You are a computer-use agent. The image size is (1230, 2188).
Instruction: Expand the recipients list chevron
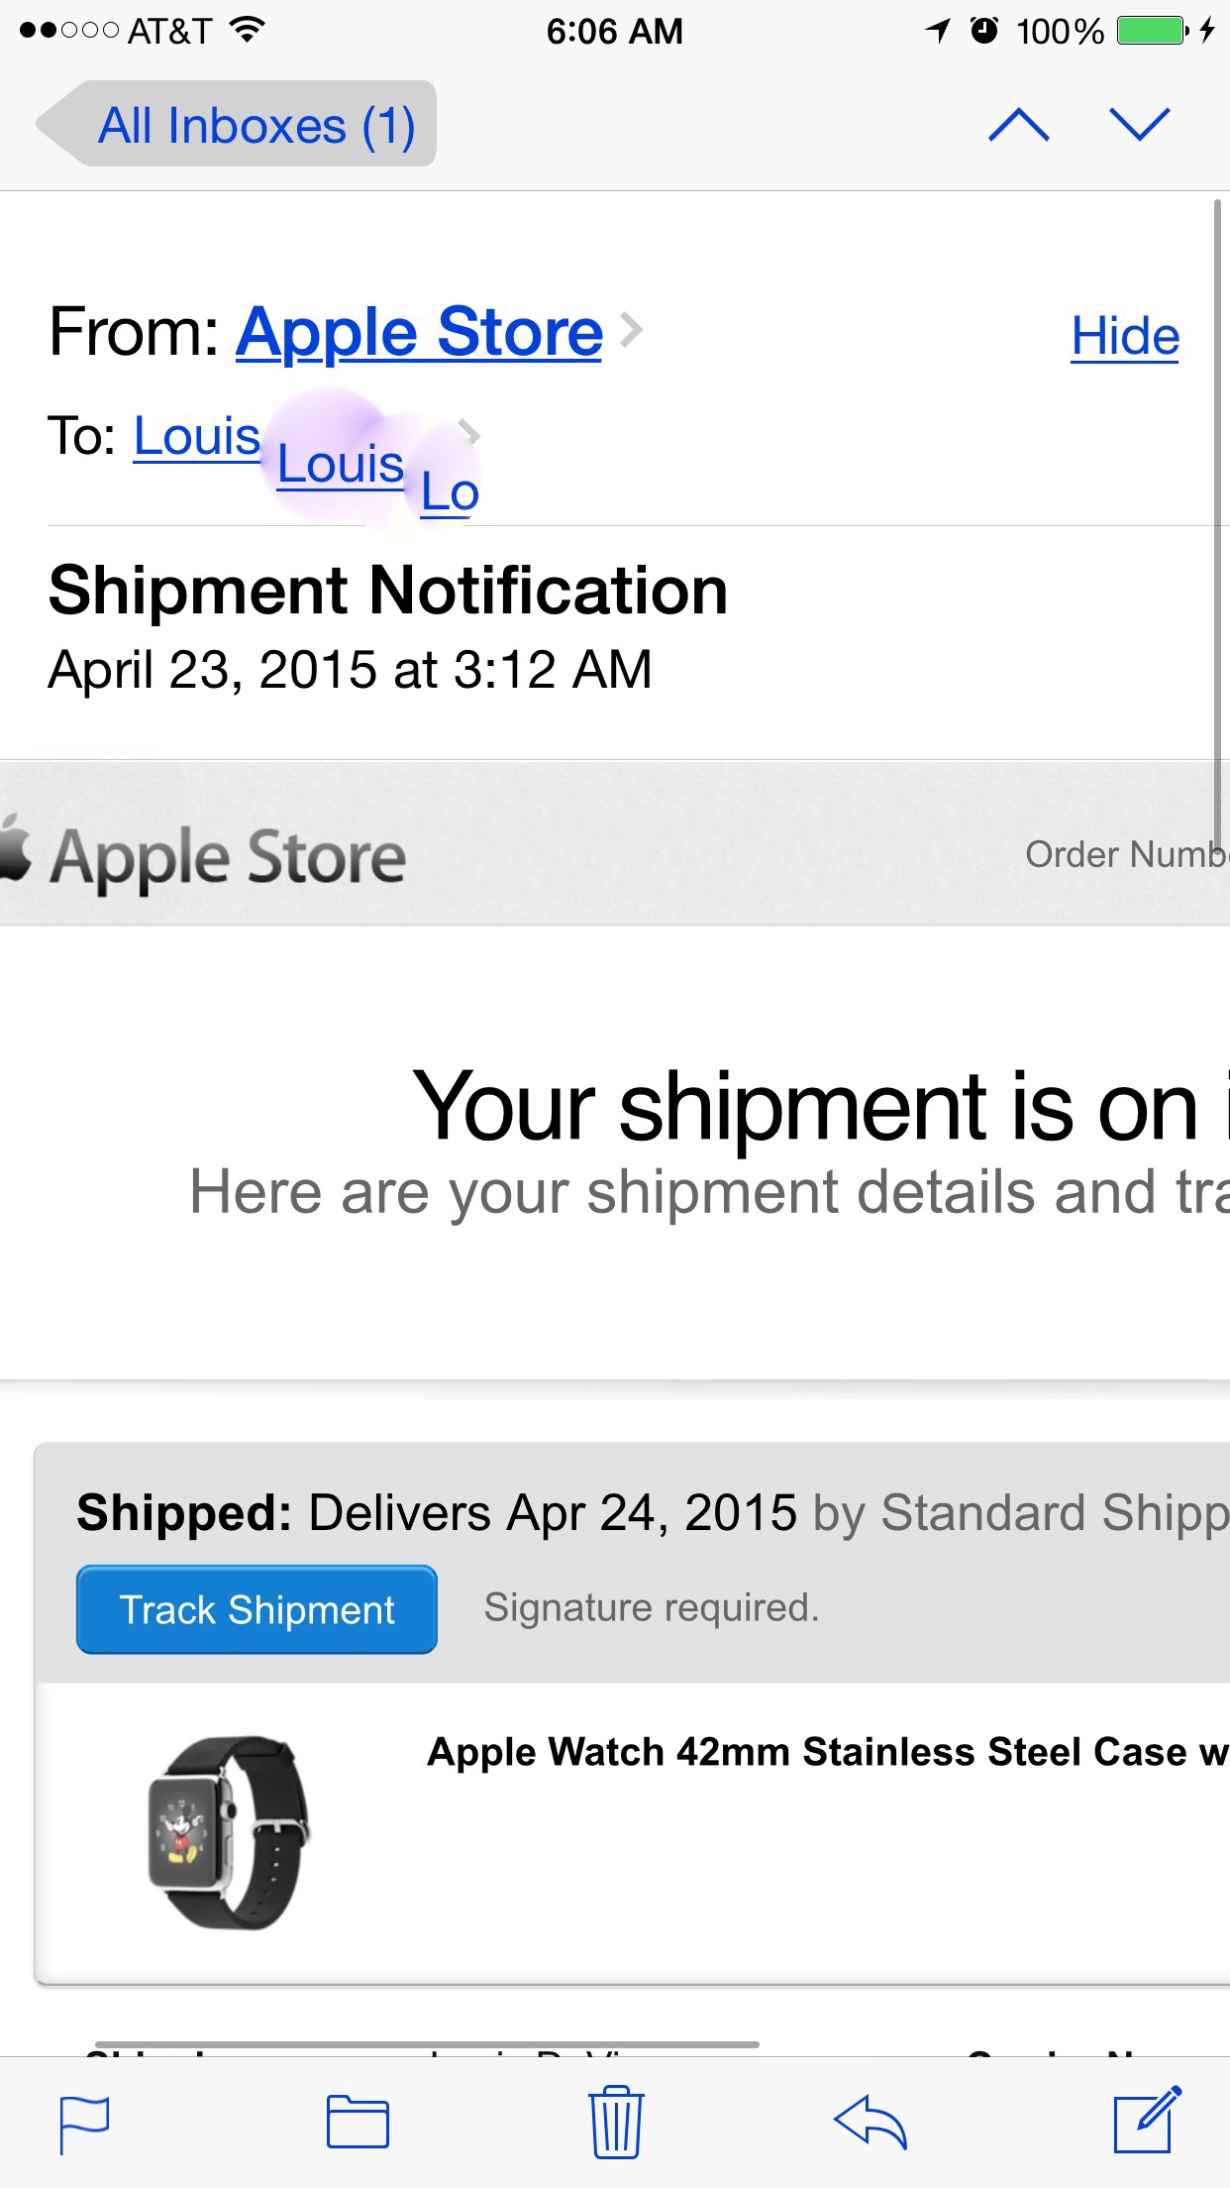[x=469, y=433]
